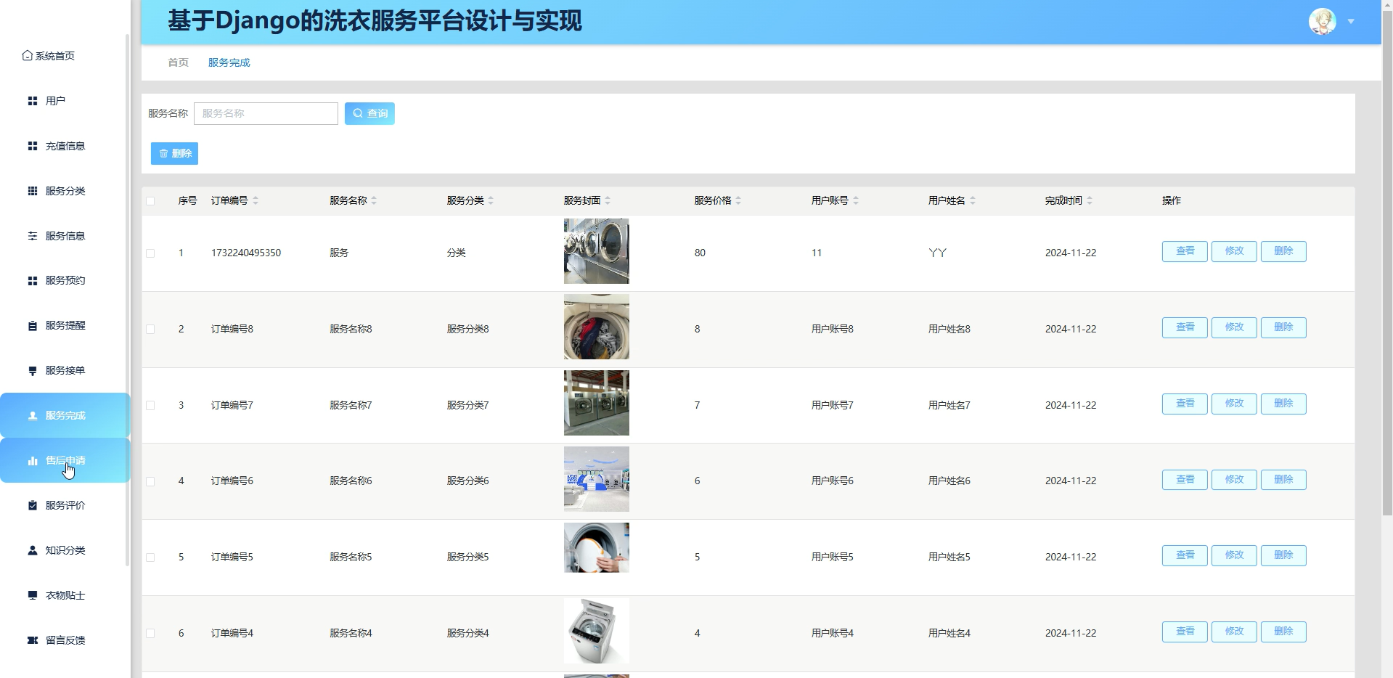Sort by 用户账号 column arrows

[x=856, y=200]
